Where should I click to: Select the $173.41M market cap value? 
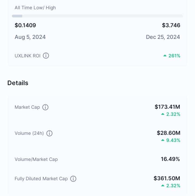(167, 107)
